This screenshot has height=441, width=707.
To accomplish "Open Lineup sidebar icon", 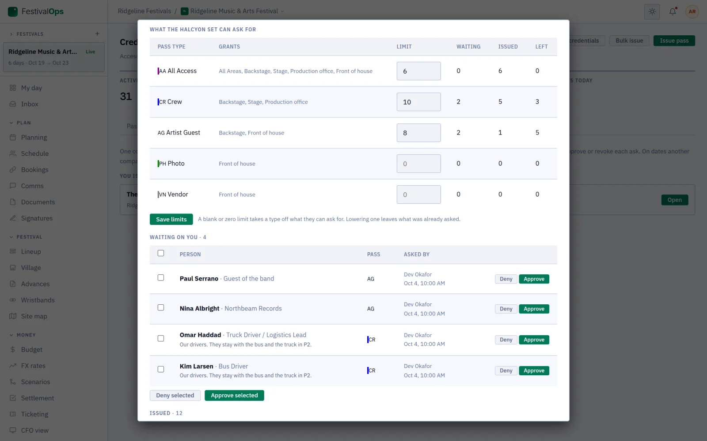I will pos(13,251).
